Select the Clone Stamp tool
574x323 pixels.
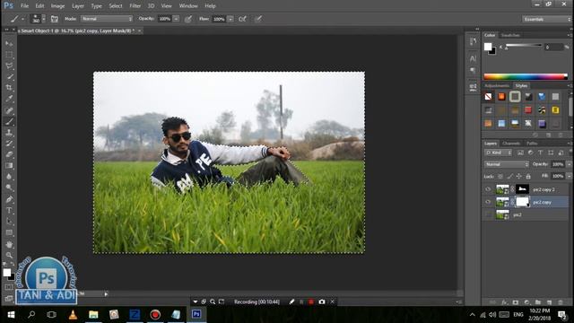click(x=9, y=133)
